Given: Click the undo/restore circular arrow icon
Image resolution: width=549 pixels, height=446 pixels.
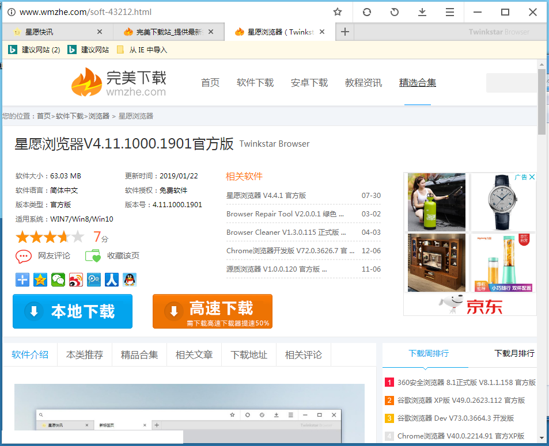Looking at the screenshot, I should 394,12.
